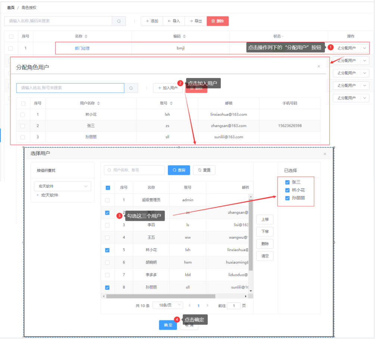The image size is (375, 339).
Task: Focus the 用户名称、账号 search field
Action: pyautogui.click(x=134, y=170)
